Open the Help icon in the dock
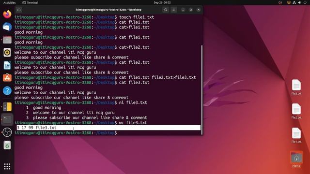The image size is (310, 174). click(7, 91)
